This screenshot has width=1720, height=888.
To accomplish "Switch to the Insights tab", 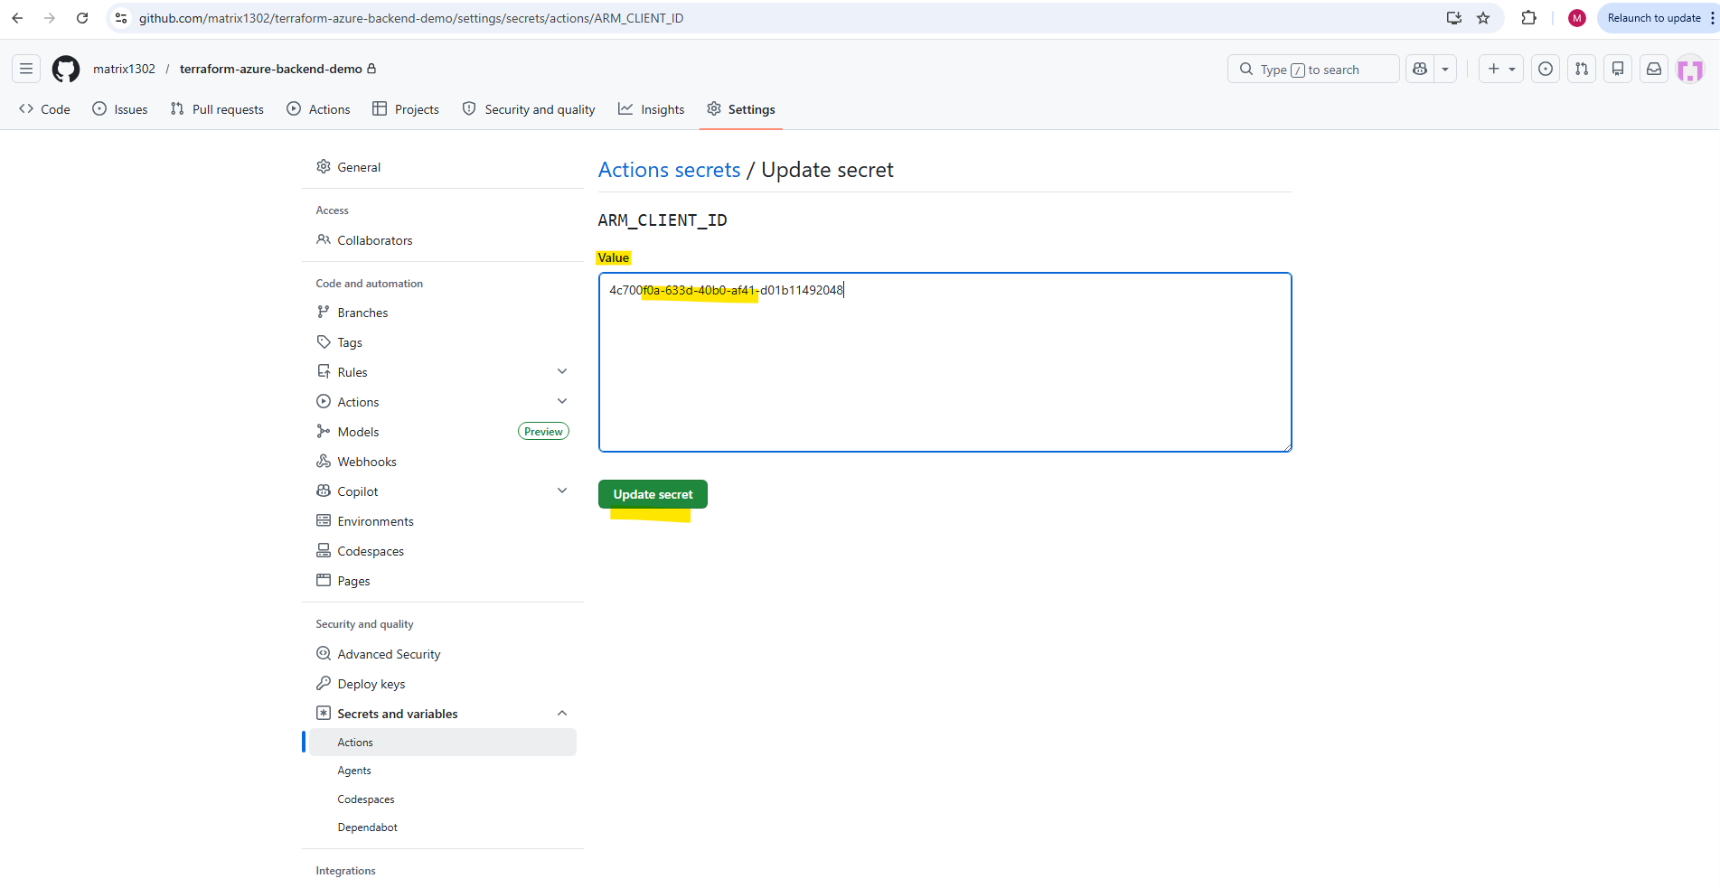I will [x=651, y=109].
